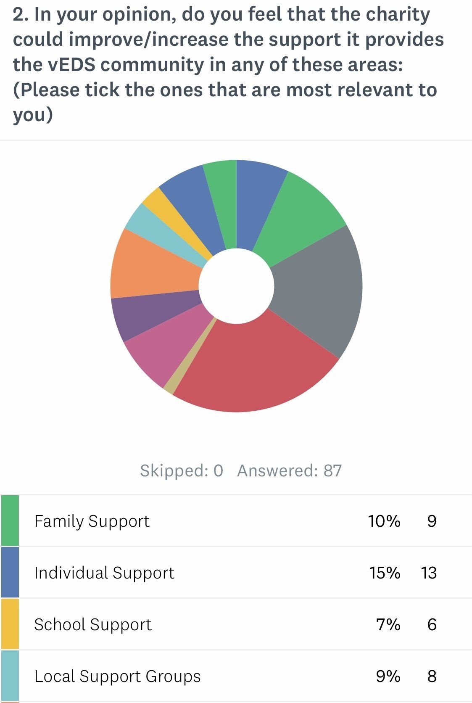Select the Family Support row label

tap(92, 521)
